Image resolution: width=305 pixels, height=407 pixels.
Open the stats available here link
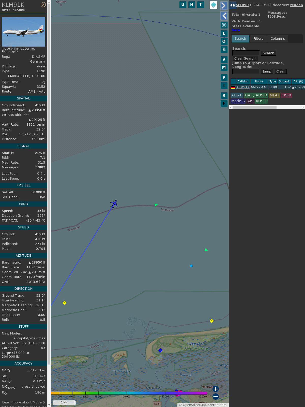pyautogui.click(x=236, y=30)
